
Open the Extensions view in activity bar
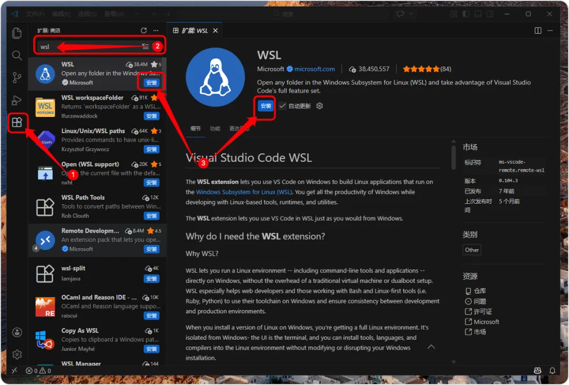coord(17,122)
